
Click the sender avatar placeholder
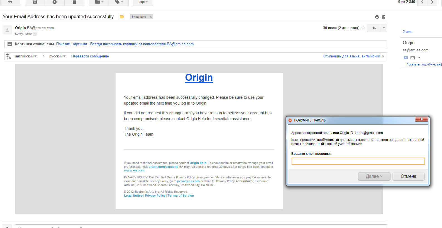(7, 30)
